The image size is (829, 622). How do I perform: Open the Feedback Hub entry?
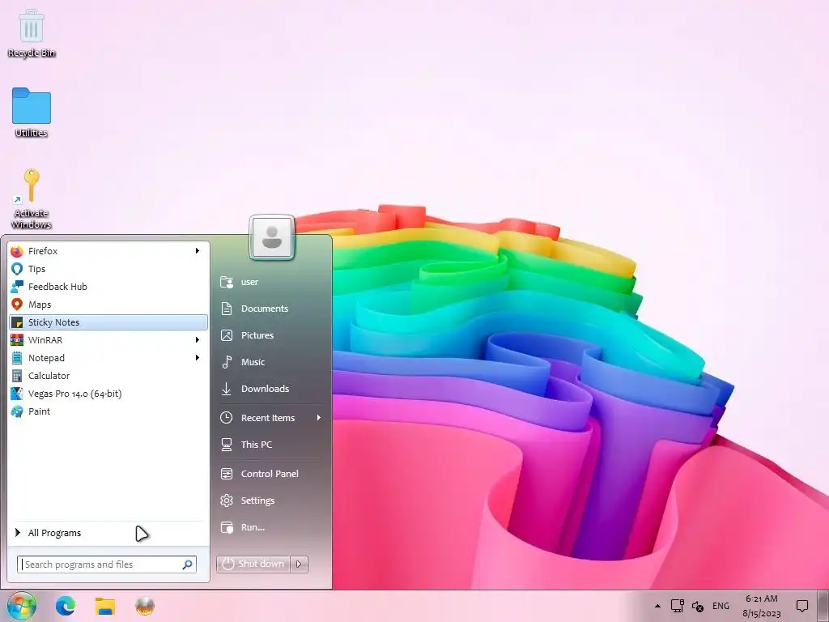(108, 287)
